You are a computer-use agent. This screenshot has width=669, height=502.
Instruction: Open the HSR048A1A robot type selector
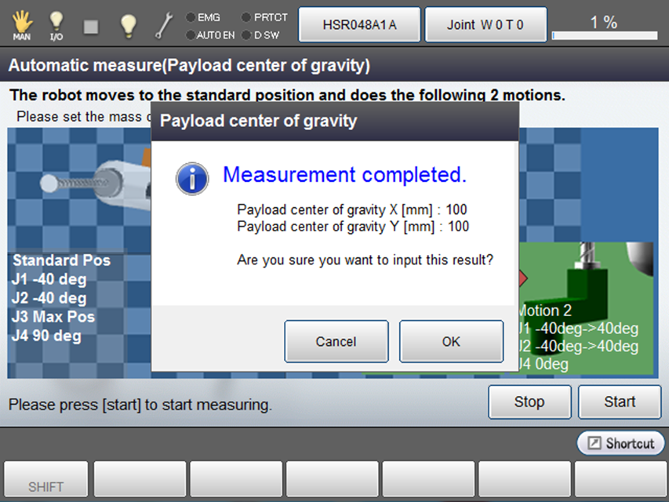(x=359, y=25)
